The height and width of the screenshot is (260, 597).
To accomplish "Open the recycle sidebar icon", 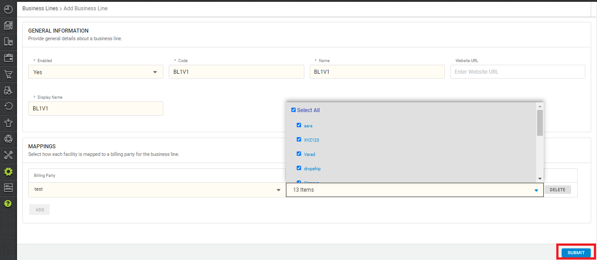I will click(x=8, y=139).
